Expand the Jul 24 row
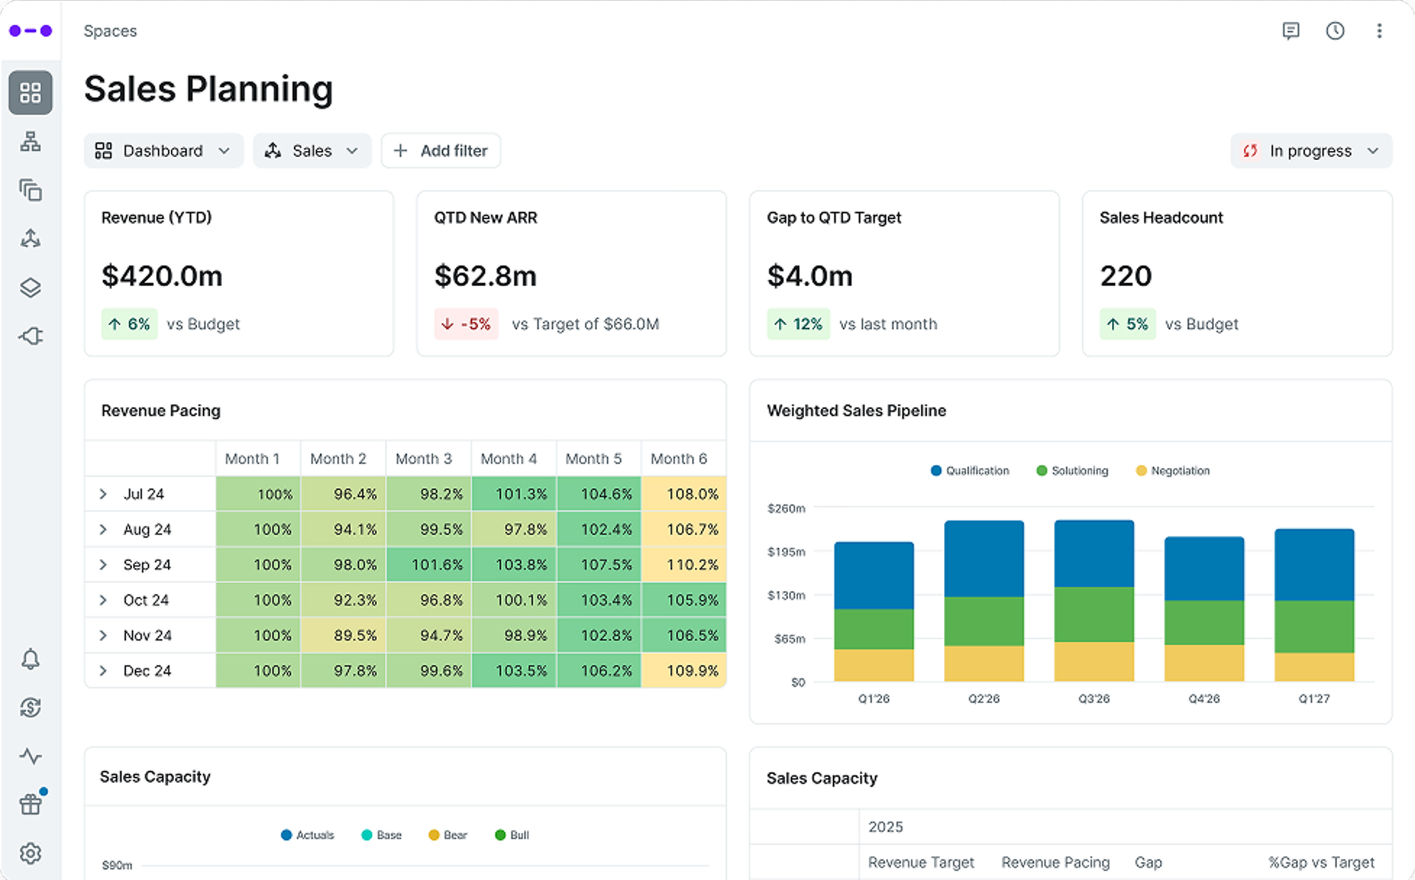The width and height of the screenshot is (1415, 880). (103, 494)
